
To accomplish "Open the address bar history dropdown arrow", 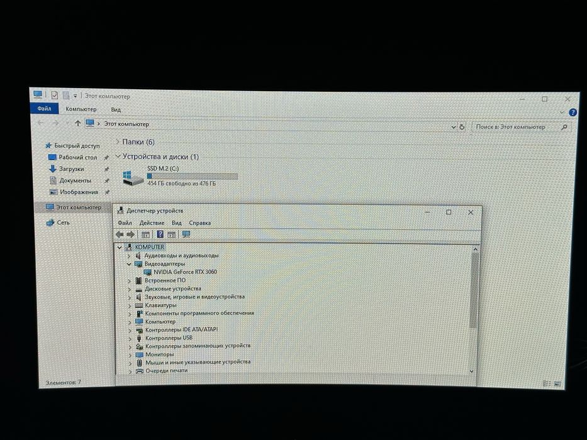I will (x=454, y=127).
